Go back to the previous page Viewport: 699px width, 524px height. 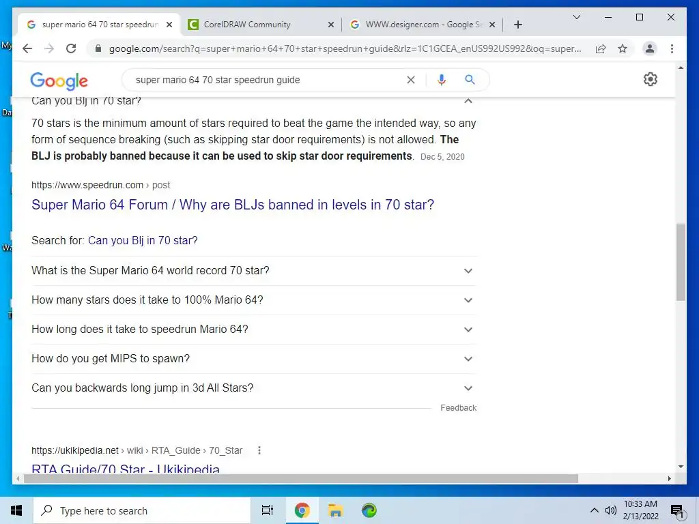click(x=27, y=48)
